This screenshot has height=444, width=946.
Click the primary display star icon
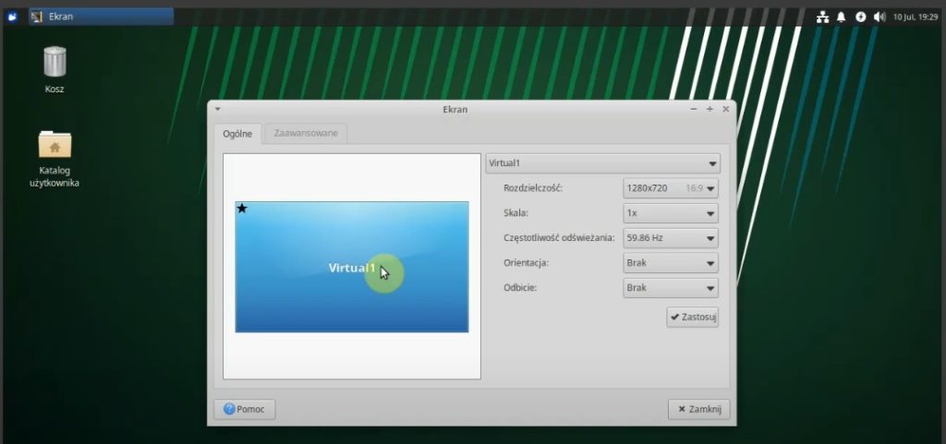(x=242, y=209)
